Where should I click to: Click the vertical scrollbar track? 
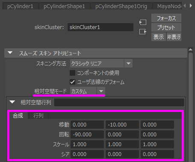[x=191, y=107]
